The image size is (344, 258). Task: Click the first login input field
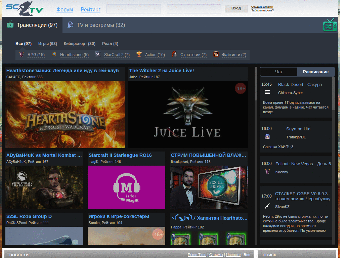pyautogui.click(x=133, y=9)
